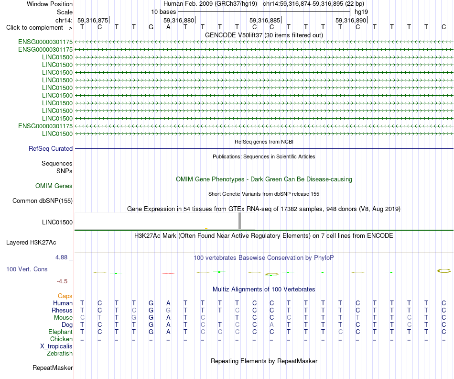454x379 pixels.
Task: Click the Common dbSNP(155) track label
Action: point(43,201)
